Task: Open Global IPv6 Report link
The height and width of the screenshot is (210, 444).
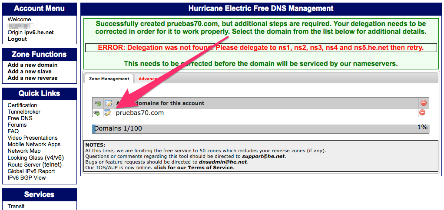Action: coord(31,171)
